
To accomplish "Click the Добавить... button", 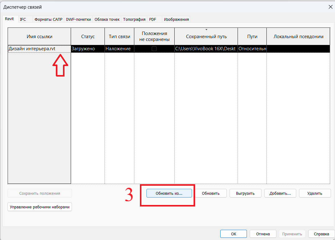I will 280,193.
